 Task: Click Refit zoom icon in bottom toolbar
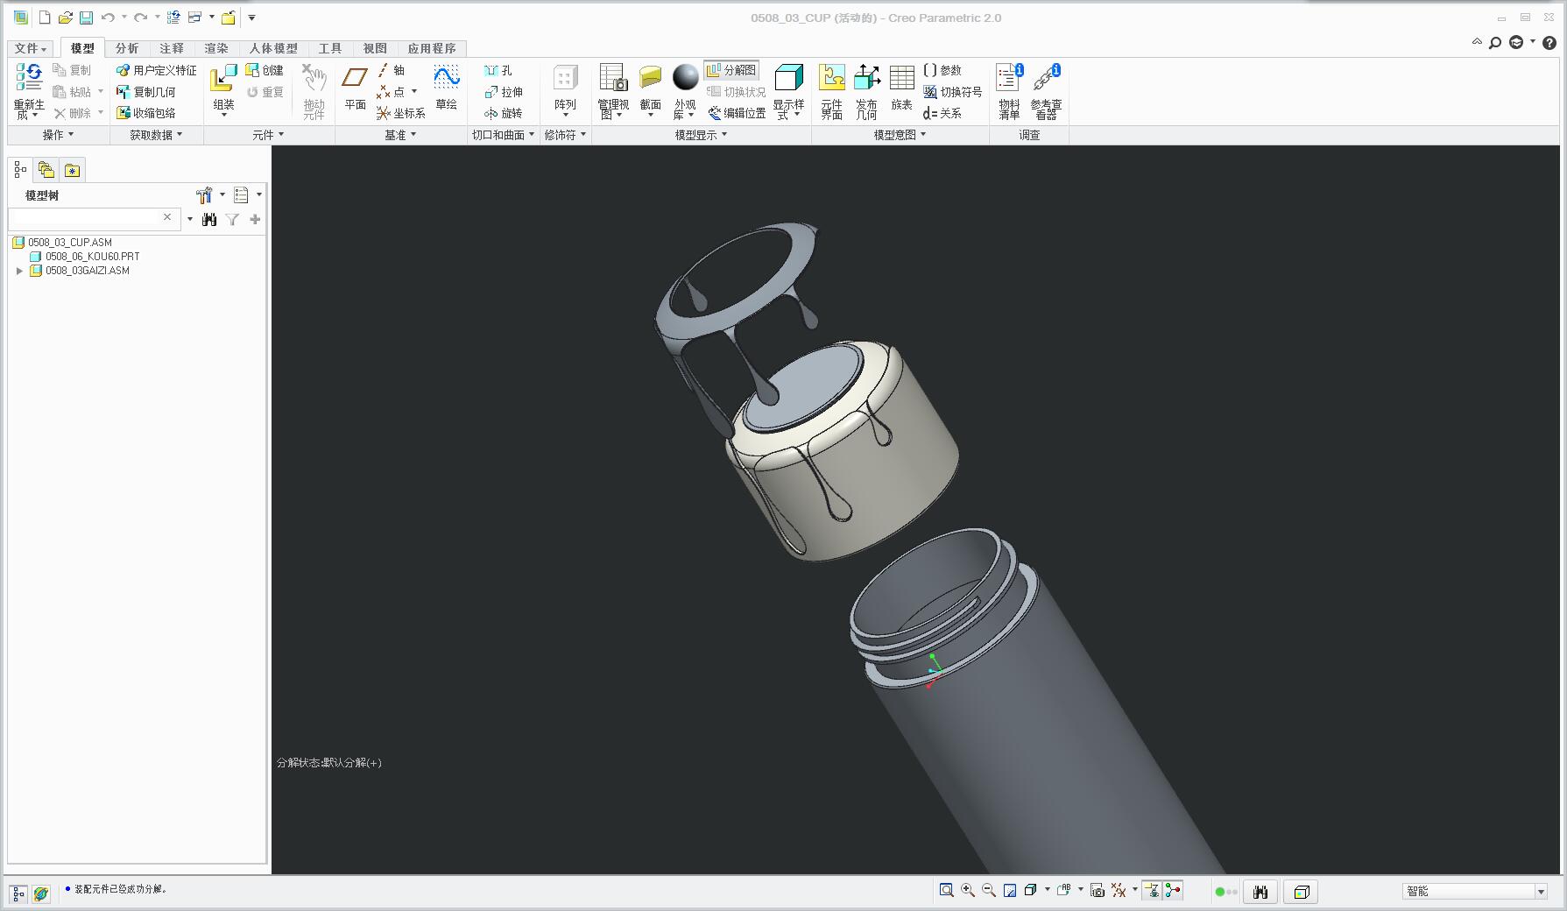(x=946, y=891)
